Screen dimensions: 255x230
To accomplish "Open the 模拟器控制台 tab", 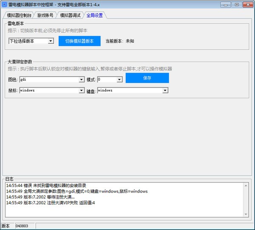I will click(x=19, y=15).
